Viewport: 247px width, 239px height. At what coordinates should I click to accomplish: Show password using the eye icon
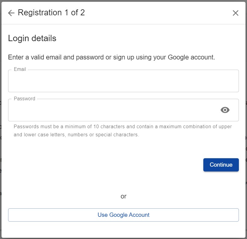225,110
